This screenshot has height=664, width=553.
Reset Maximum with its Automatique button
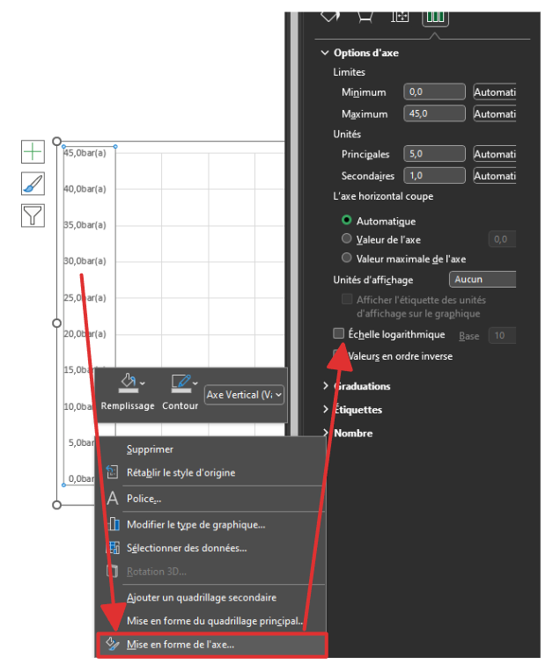click(x=495, y=113)
